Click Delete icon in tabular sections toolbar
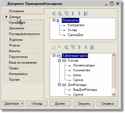 73,47
